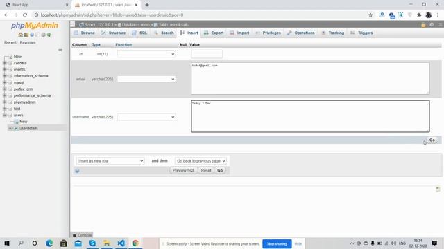This screenshot has width=444, height=249.
Task: Click the page lock icon in breadcrumb bar
Action: click(x=423, y=25)
